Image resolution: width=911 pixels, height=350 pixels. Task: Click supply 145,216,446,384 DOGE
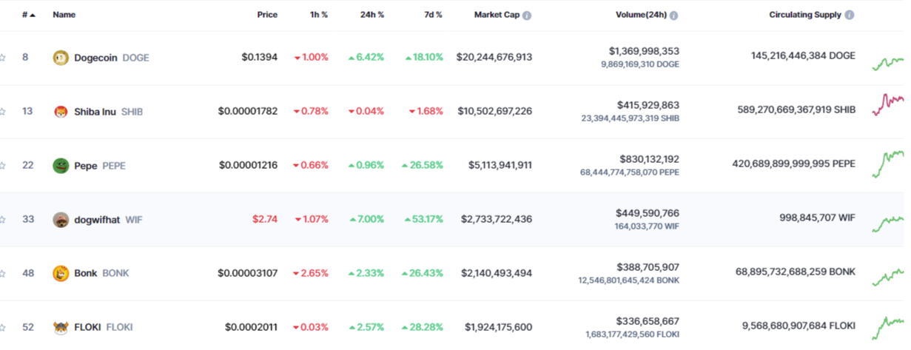[x=803, y=56]
